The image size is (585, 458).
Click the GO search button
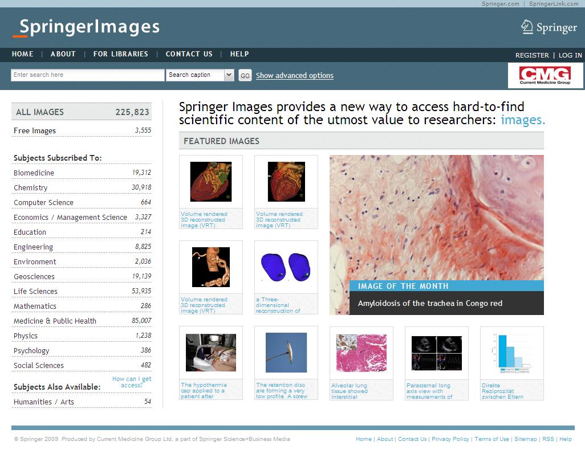click(245, 76)
